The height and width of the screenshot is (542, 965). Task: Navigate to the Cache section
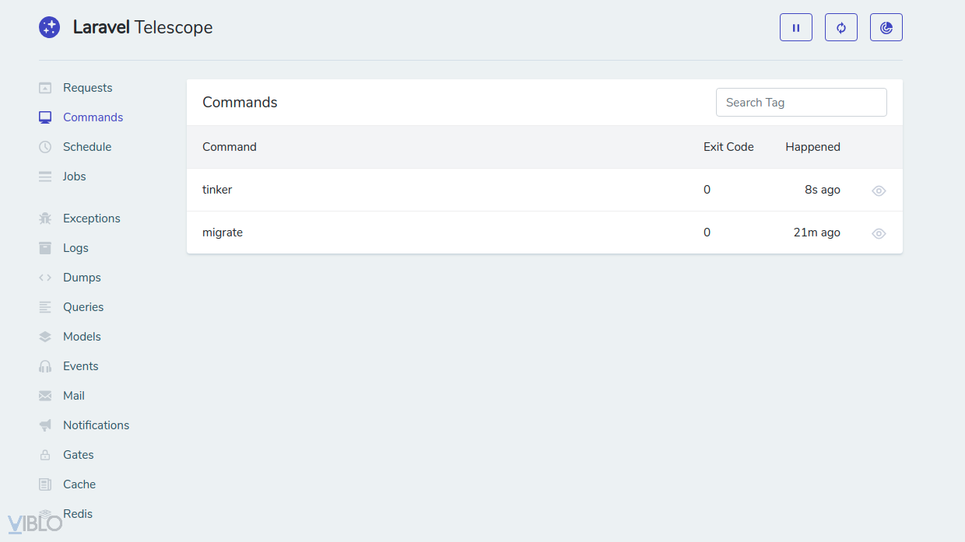coord(79,484)
